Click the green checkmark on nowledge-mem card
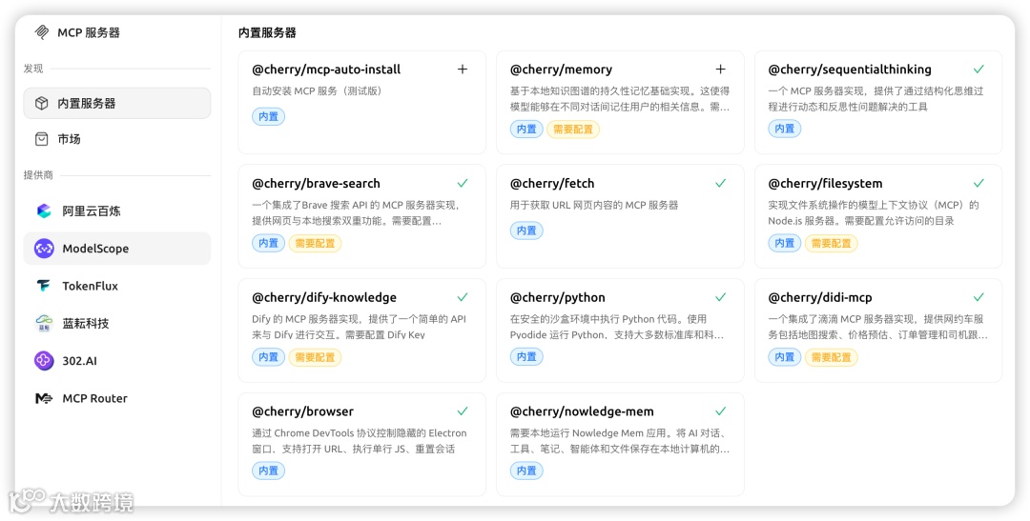 (721, 411)
